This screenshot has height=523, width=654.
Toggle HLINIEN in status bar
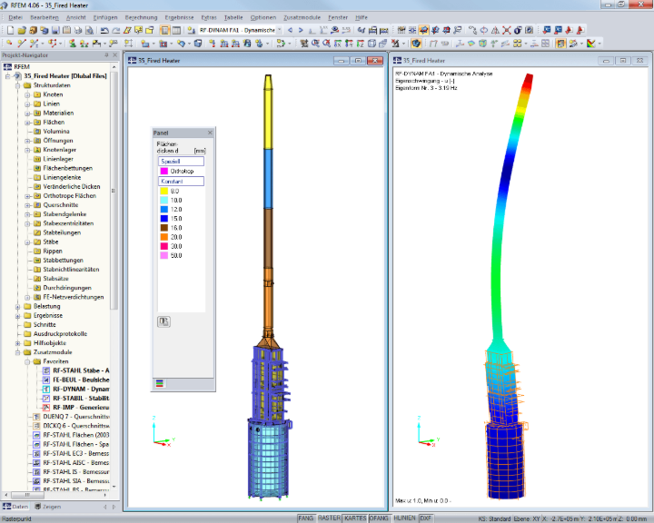point(404,518)
